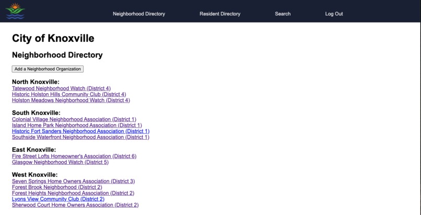
Task: Click the North Knoxville section heading
Action: [x=36, y=82]
